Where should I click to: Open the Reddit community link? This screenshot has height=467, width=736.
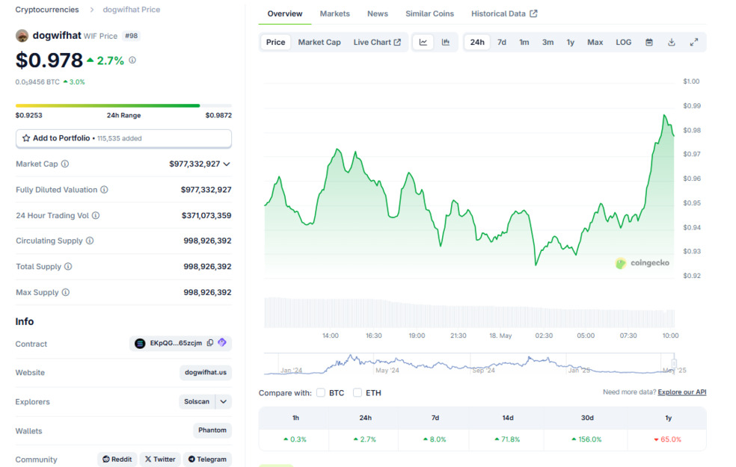pyautogui.click(x=117, y=459)
